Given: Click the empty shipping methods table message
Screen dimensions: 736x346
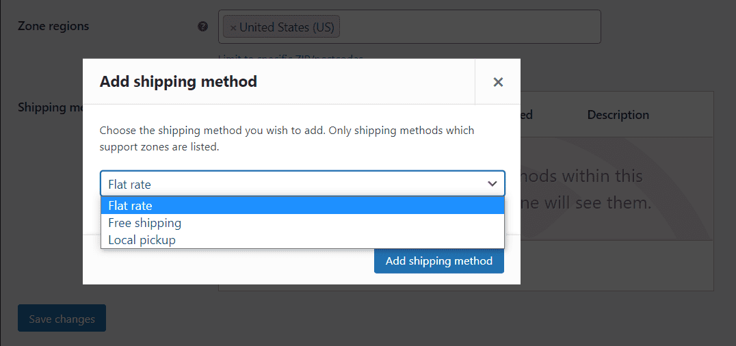Looking at the screenshot, I should tap(585, 189).
